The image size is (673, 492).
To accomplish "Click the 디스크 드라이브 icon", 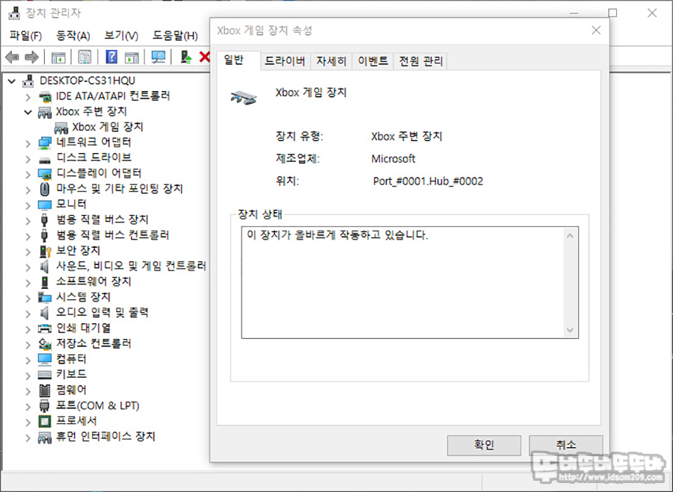I will [45, 161].
